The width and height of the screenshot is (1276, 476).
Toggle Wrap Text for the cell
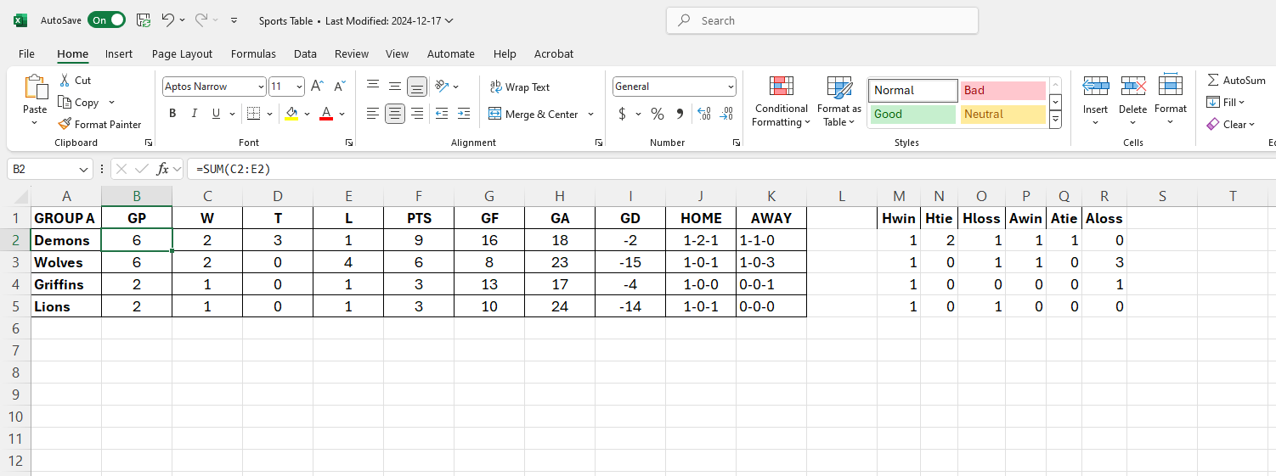click(x=519, y=87)
